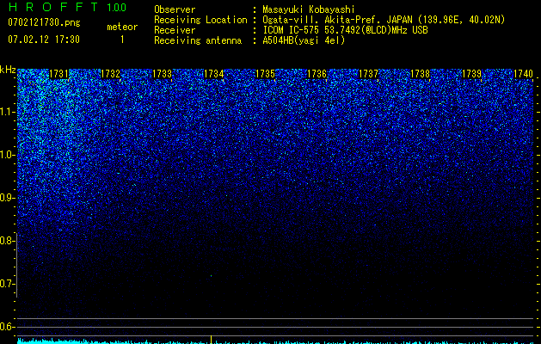Click the Receiving antenna label
Image resolution: width=541 pixels, height=344 pixels.
coord(198,40)
